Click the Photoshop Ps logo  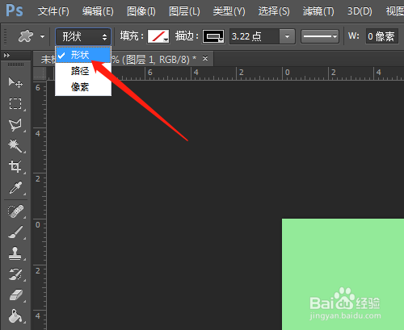pyautogui.click(x=15, y=10)
